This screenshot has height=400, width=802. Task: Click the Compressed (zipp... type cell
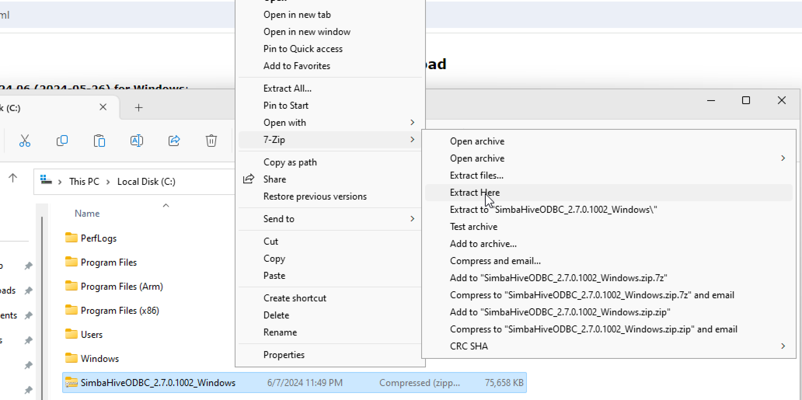click(420, 383)
